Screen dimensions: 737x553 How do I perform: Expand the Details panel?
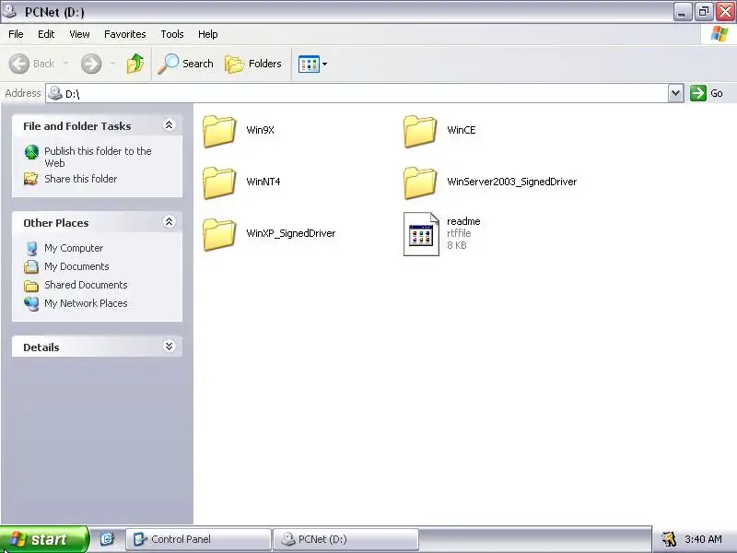(169, 347)
